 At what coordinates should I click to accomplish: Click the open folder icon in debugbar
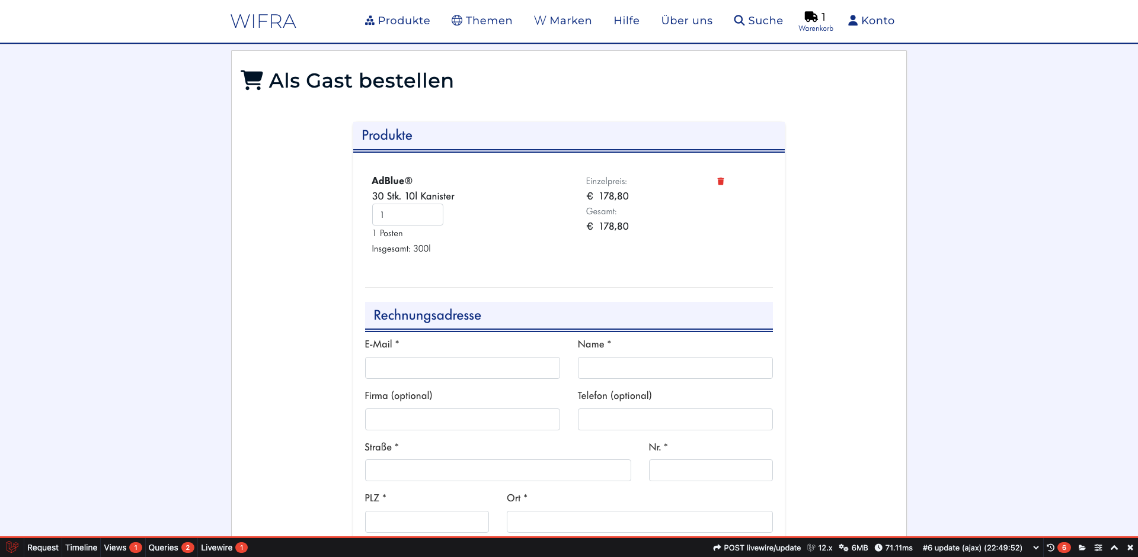pyautogui.click(x=1083, y=548)
